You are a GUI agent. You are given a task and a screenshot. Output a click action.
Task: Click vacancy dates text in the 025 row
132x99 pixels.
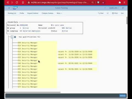tap(75, 57)
